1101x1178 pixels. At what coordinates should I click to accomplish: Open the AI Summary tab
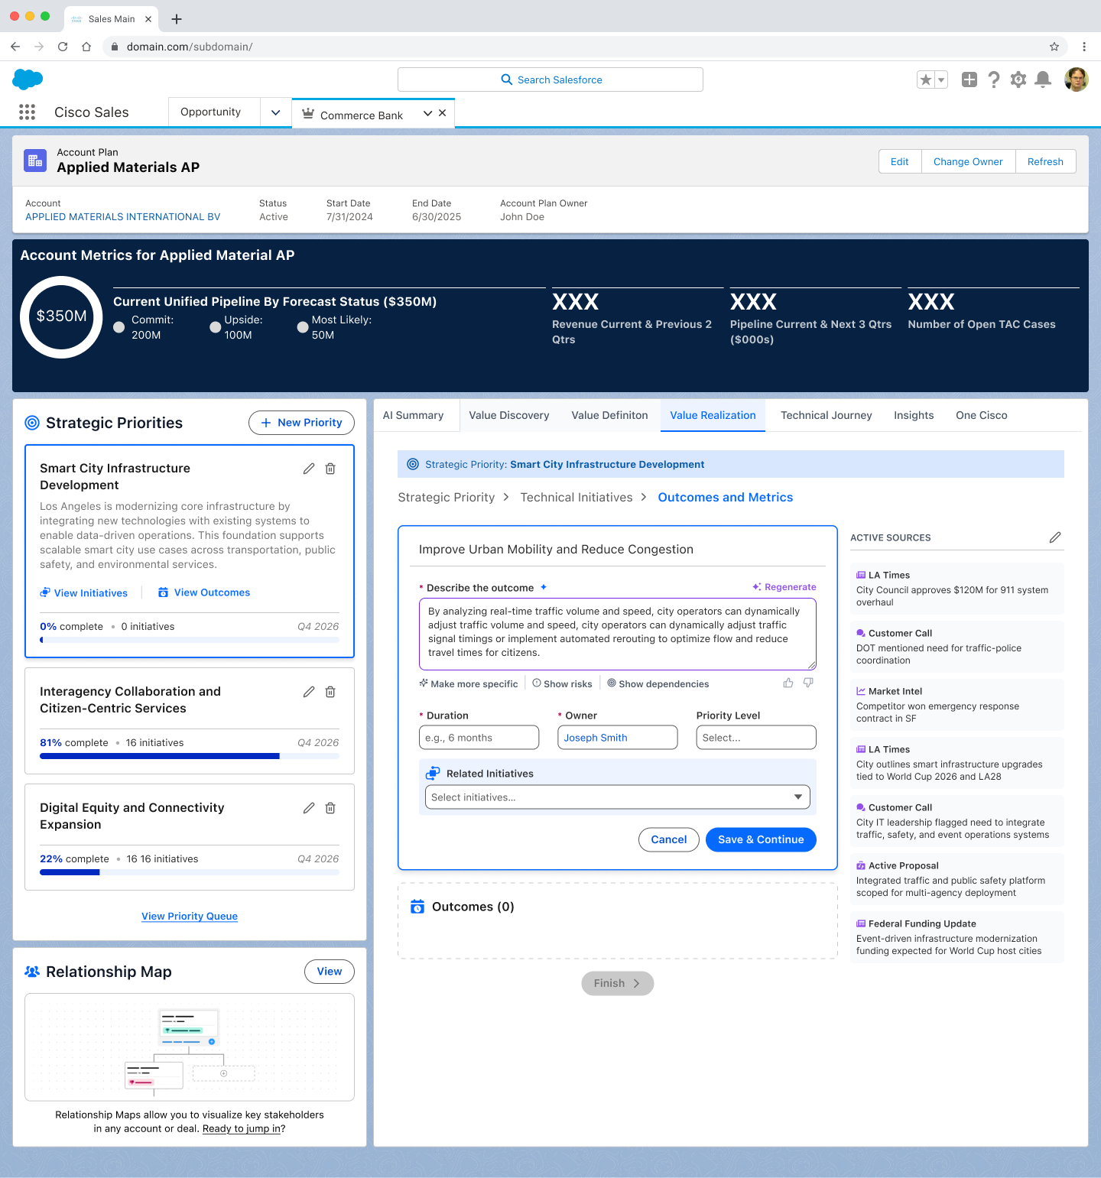point(413,415)
